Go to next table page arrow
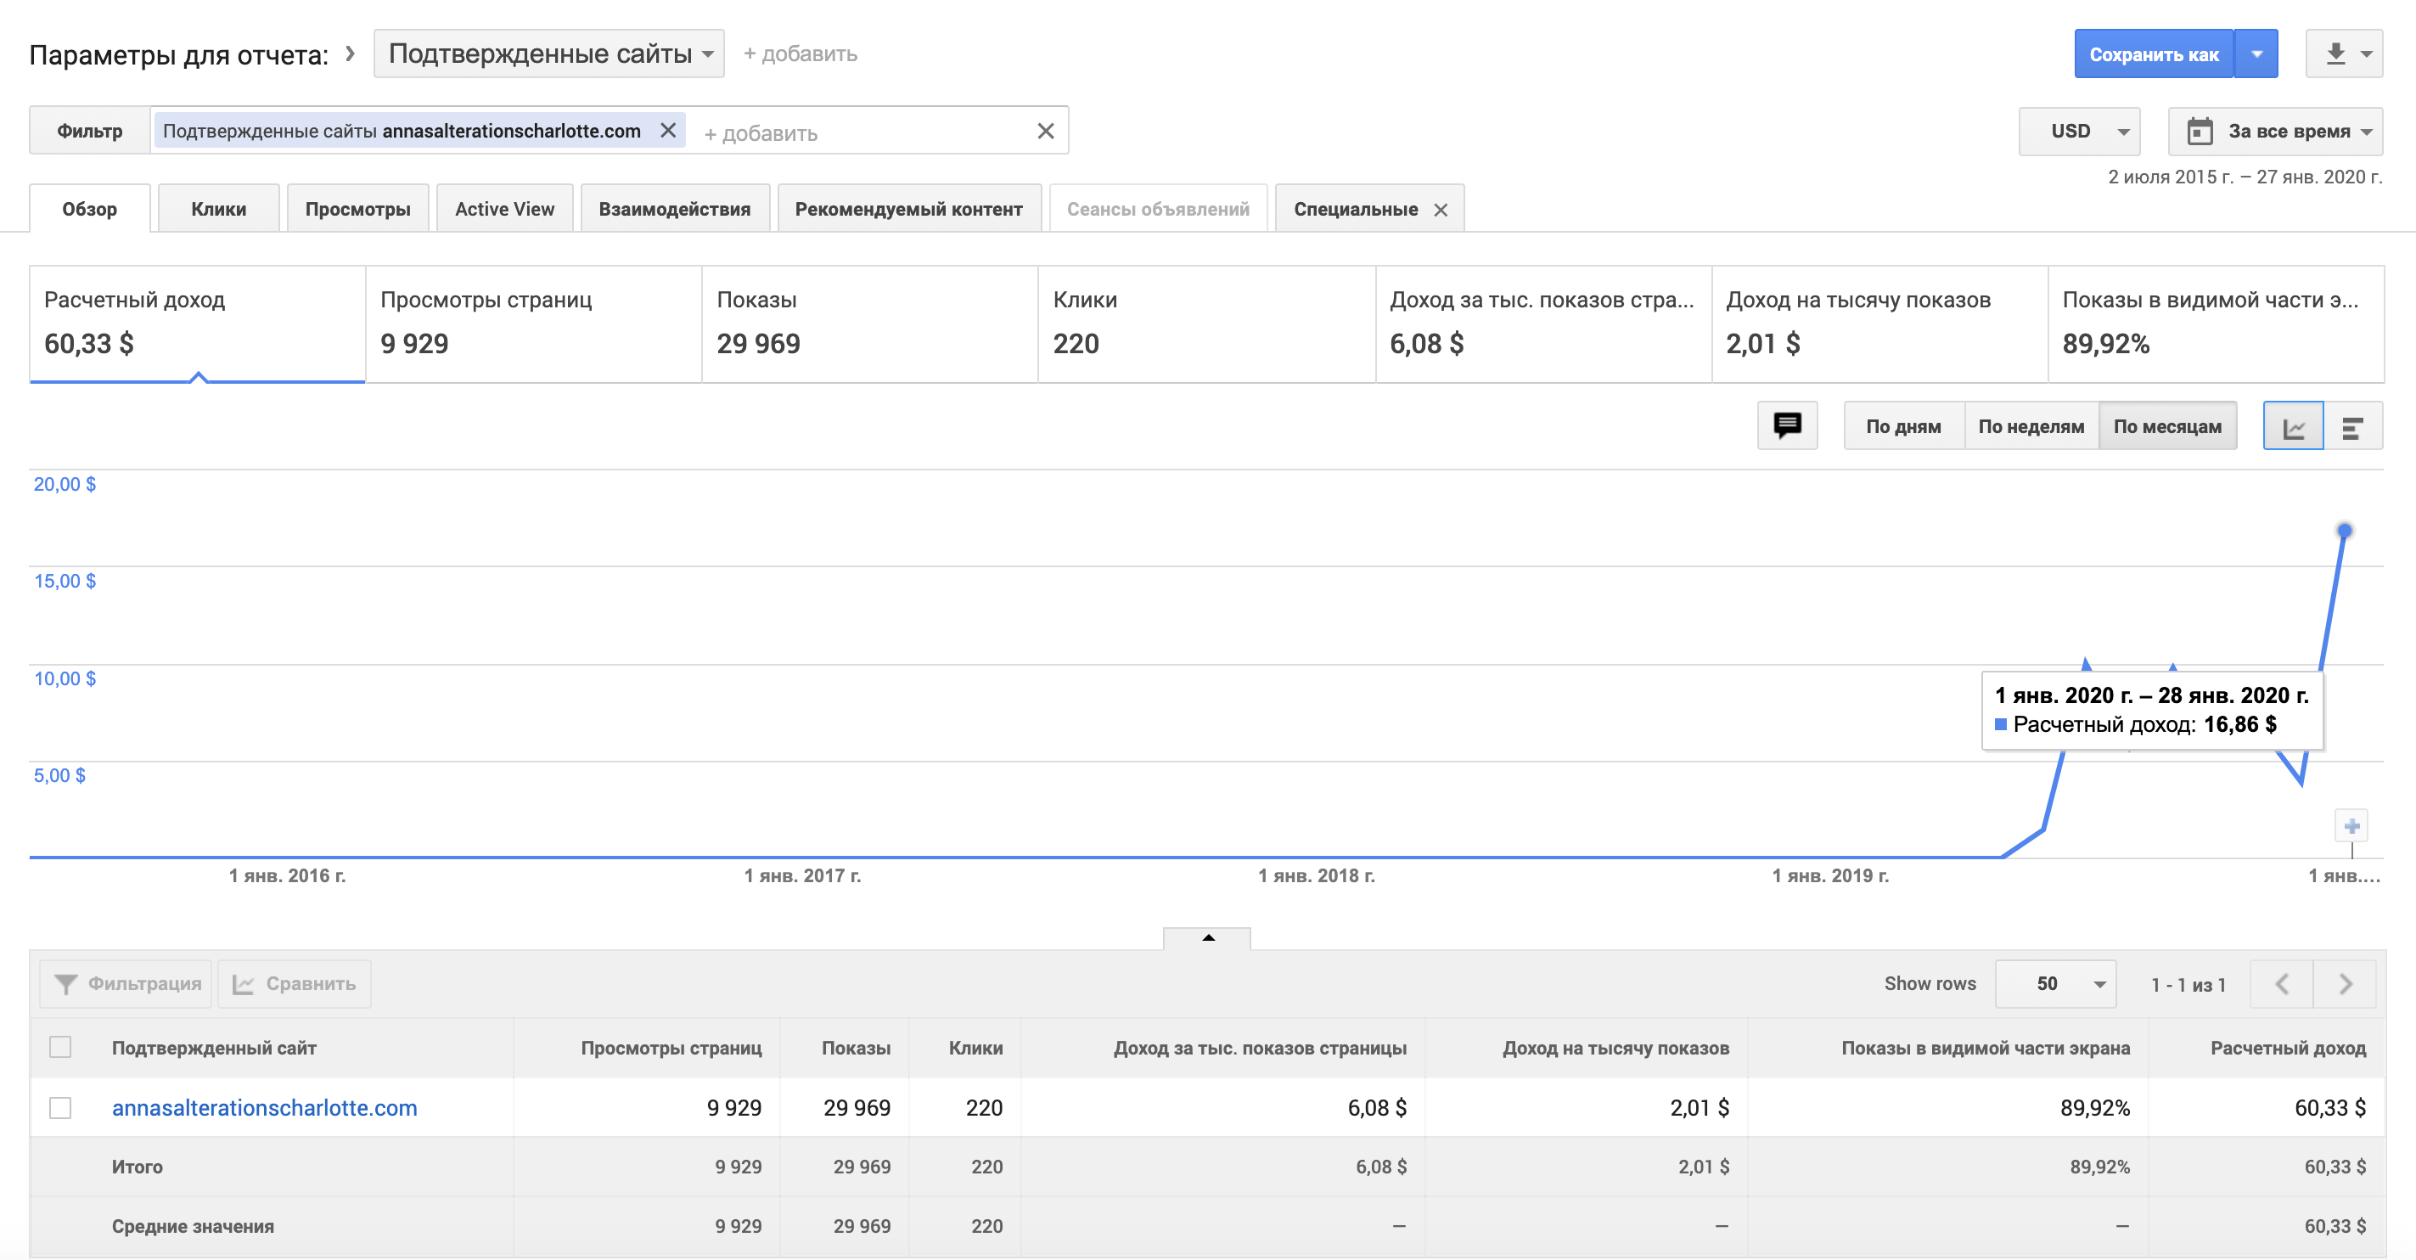 click(2345, 983)
